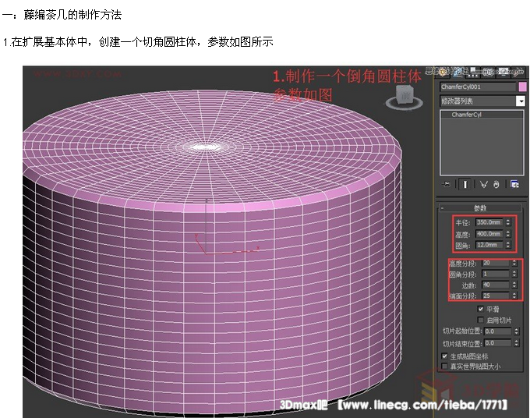Viewport: 530px width, 418px height.
Task: Click the 边数 value field
Action: (x=495, y=285)
